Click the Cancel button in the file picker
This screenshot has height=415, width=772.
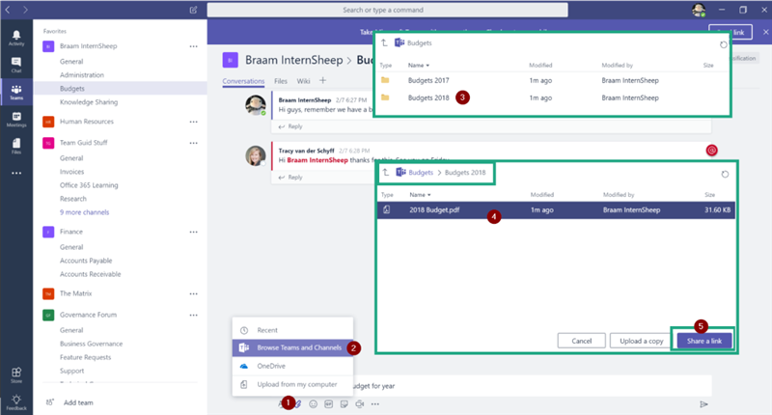(582, 341)
